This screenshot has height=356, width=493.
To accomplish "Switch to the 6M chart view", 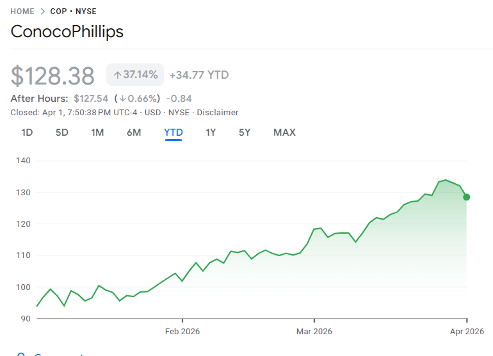I will point(134,133).
